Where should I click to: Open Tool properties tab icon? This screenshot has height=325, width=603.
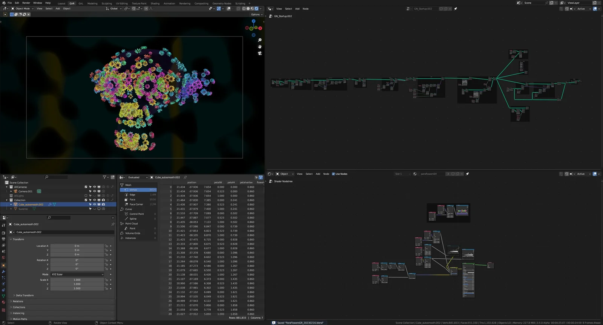(3, 225)
